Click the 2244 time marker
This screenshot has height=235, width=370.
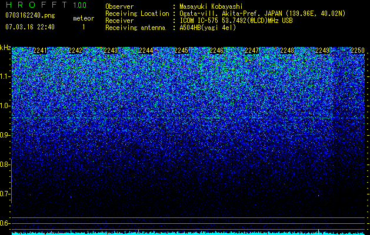click(x=146, y=51)
